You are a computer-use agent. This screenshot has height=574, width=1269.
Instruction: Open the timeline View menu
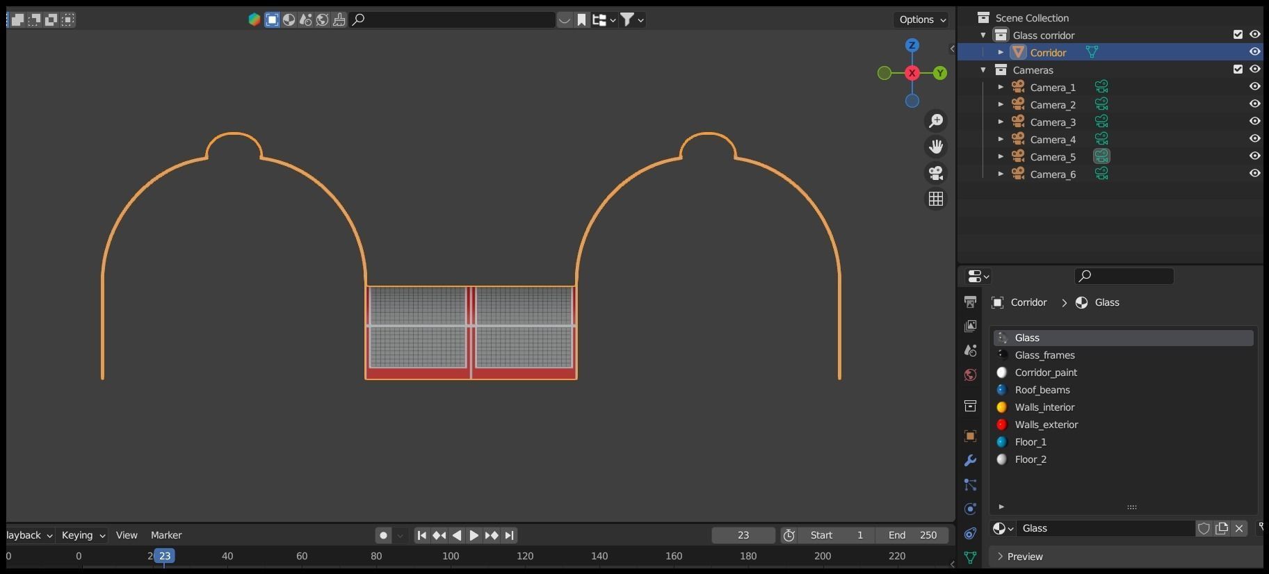click(127, 535)
